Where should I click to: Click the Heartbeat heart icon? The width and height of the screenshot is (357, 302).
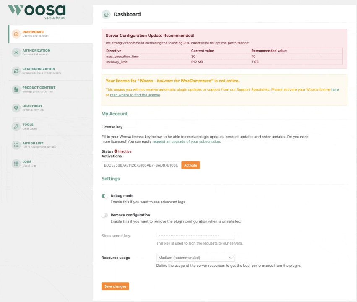coord(16,108)
